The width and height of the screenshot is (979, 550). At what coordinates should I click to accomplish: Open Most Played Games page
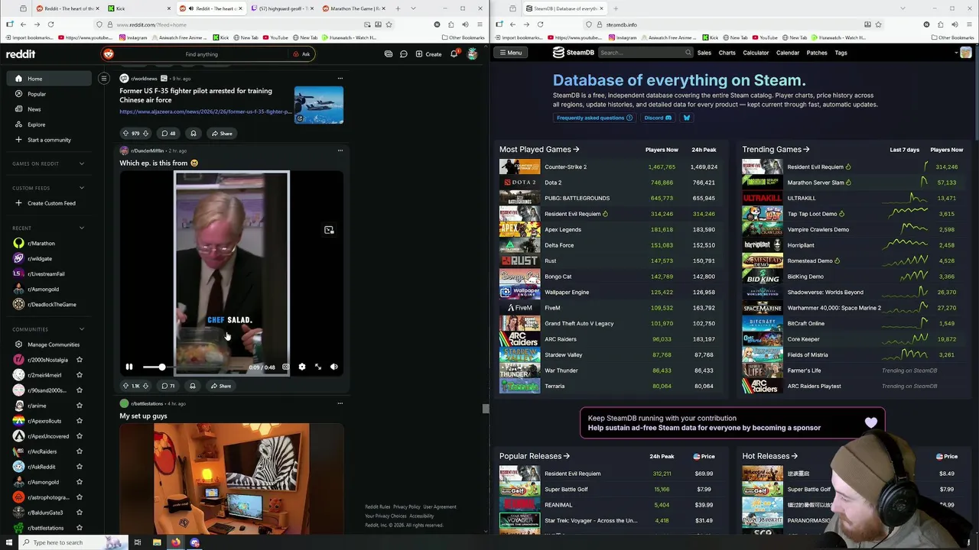539,150
